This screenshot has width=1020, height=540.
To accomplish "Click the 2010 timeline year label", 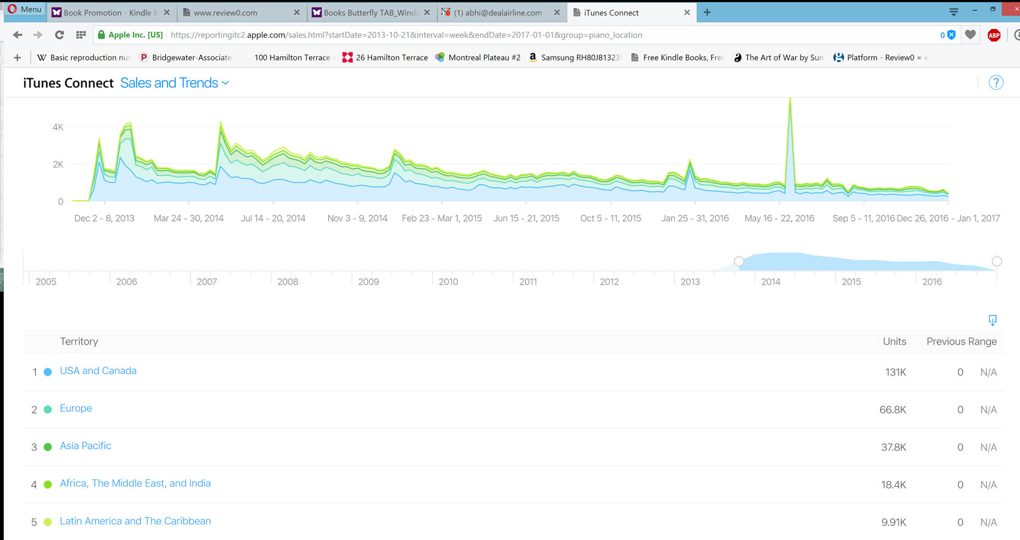I will tap(448, 282).
